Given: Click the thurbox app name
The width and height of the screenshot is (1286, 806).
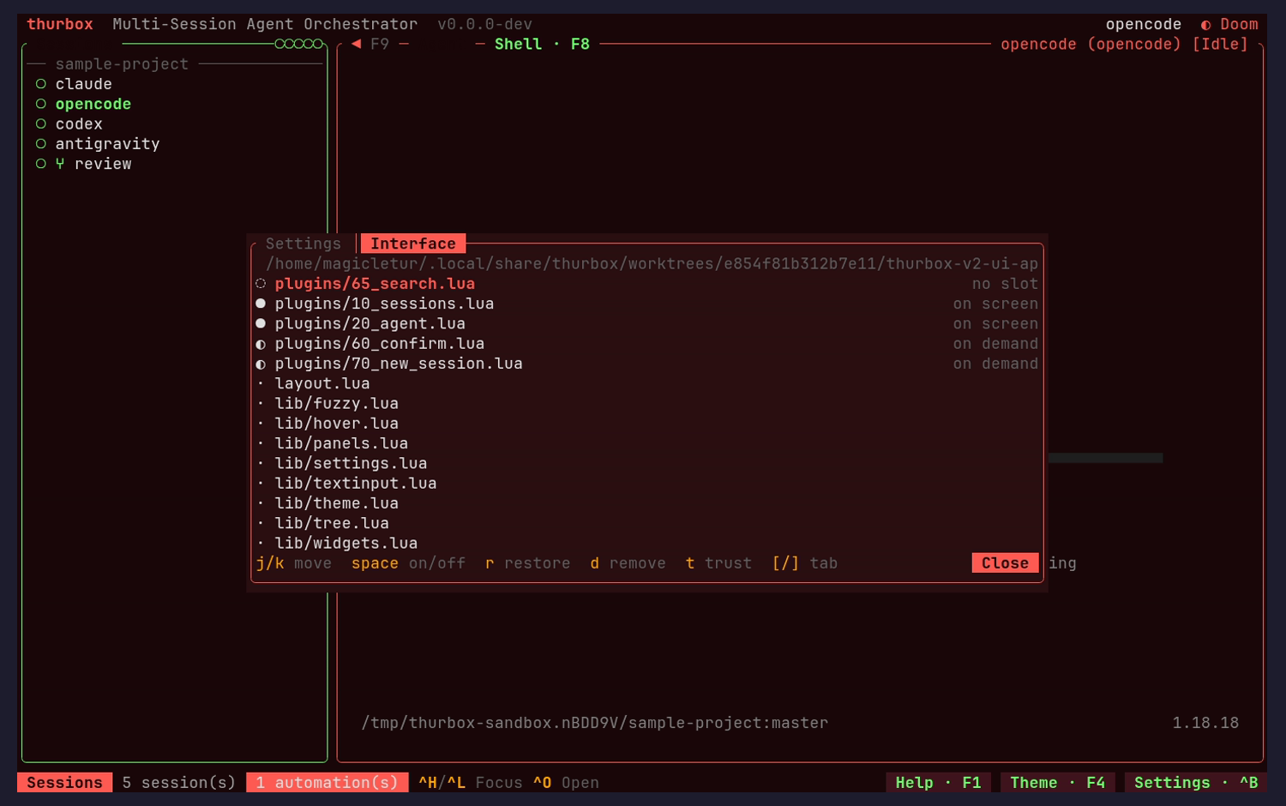Looking at the screenshot, I should click(x=60, y=24).
